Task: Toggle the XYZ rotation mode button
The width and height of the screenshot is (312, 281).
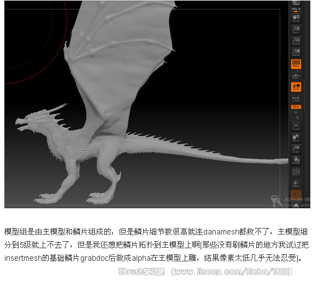Action: (x=296, y=107)
